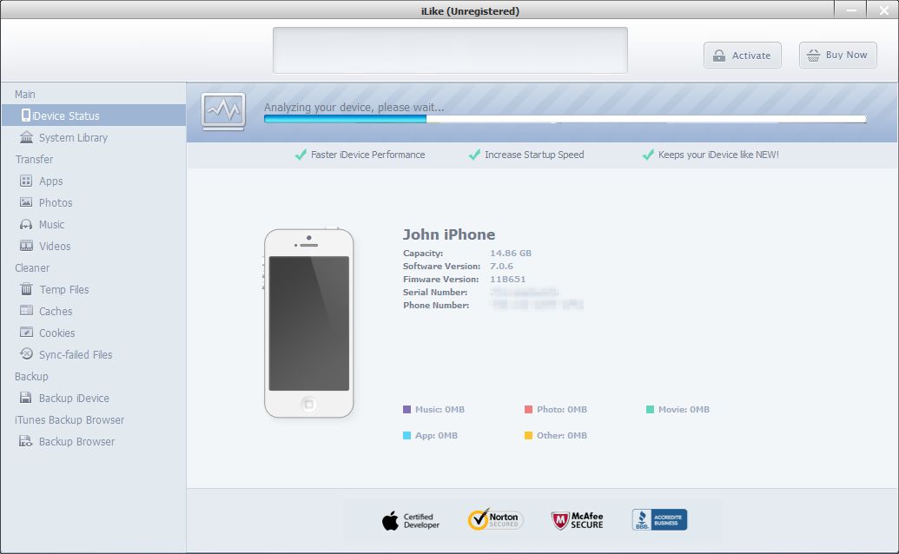
Task: Click the yellow Other storage swatch
Action: pyautogui.click(x=529, y=435)
